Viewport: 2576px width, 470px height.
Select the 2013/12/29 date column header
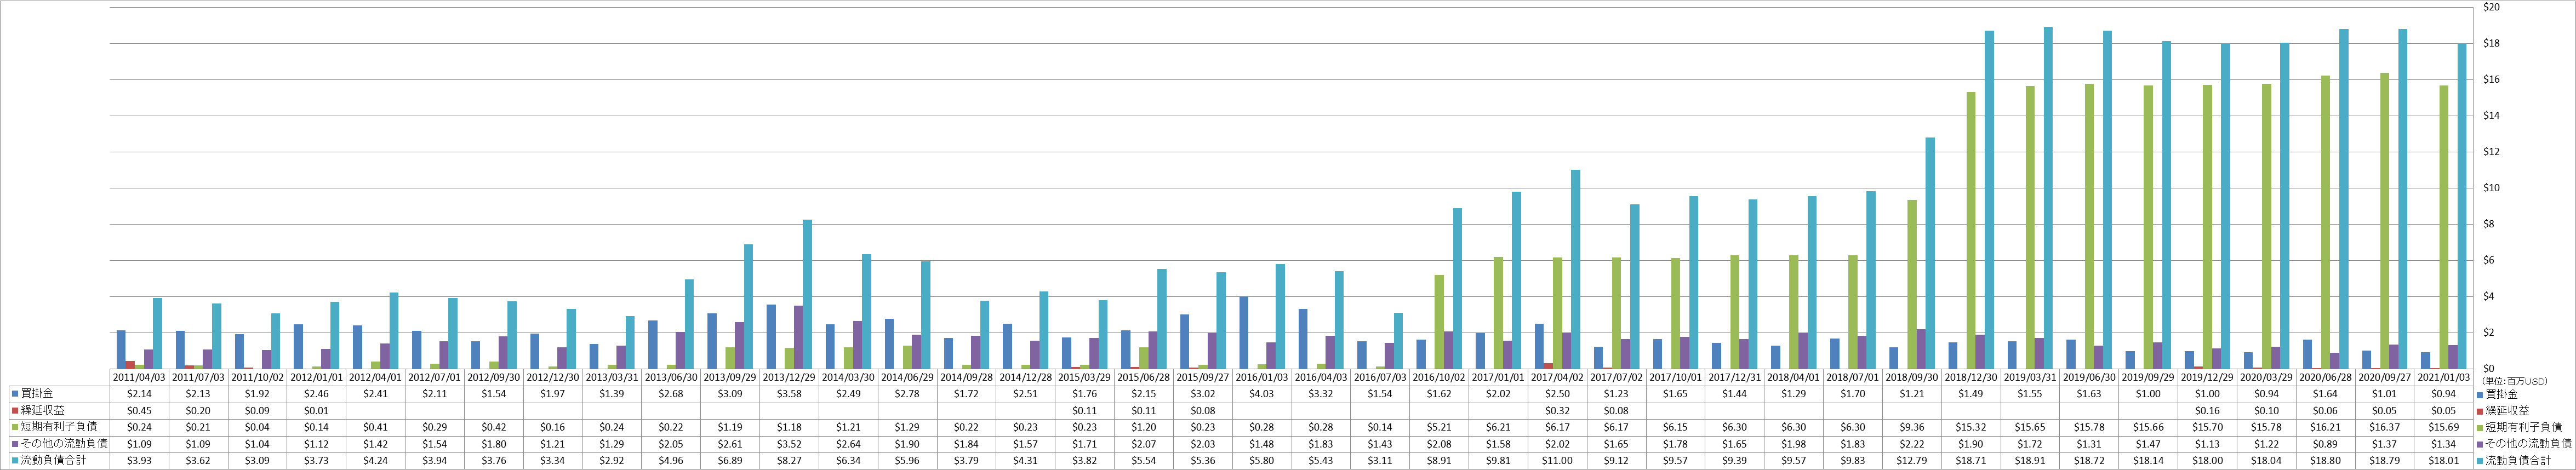click(789, 378)
